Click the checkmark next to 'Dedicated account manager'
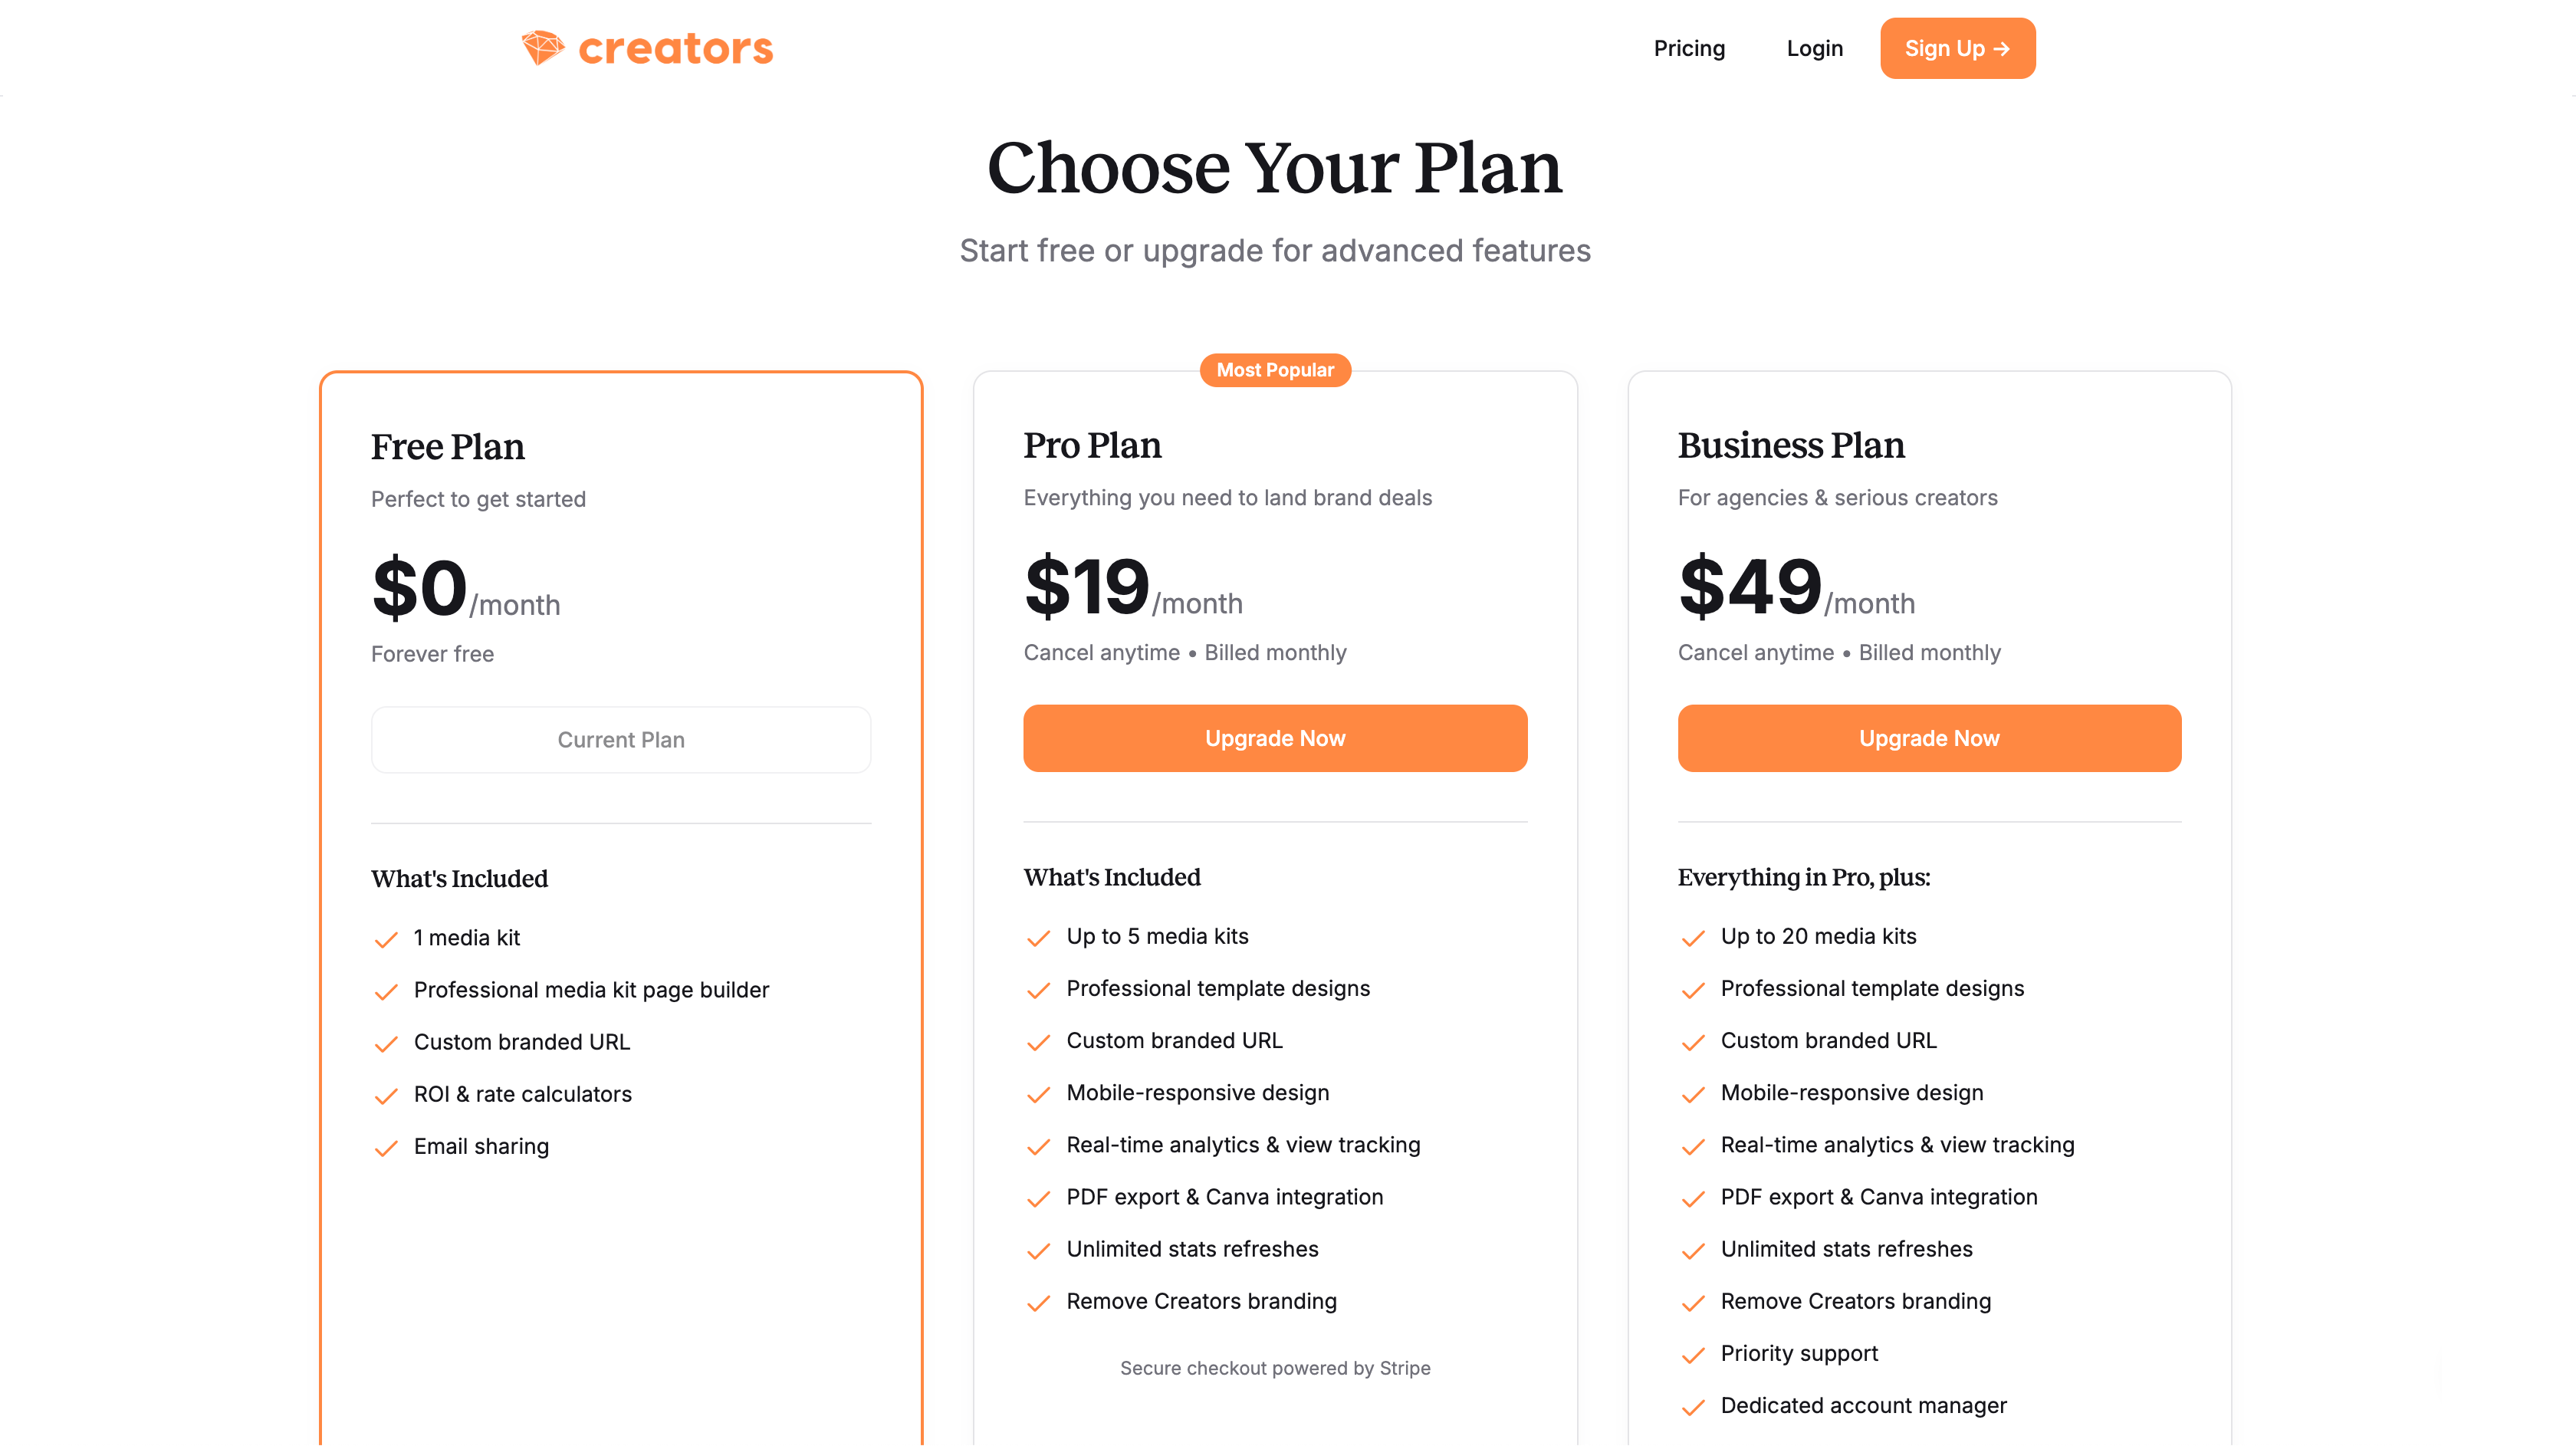This screenshot has width=2576, height=1446. click(1693, 1407)
